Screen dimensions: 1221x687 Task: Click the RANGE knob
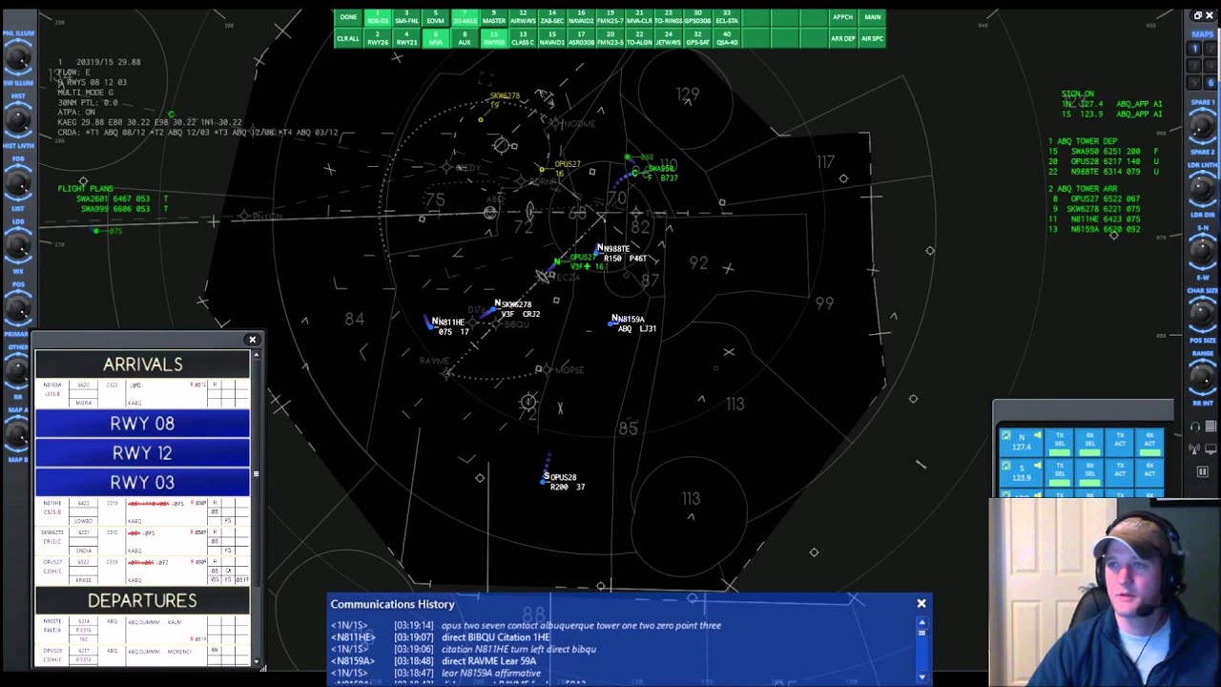[1203, 375]
